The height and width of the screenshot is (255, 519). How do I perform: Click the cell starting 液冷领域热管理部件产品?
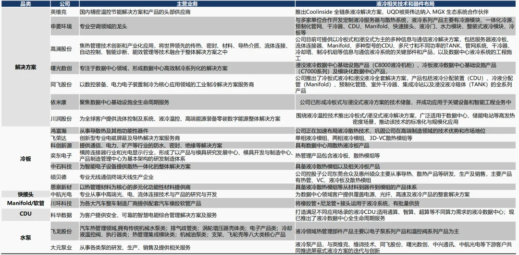(x=405, y=231)
